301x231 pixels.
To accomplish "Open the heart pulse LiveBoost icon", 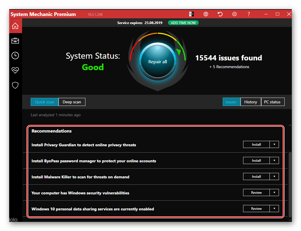I will (15, 70).
